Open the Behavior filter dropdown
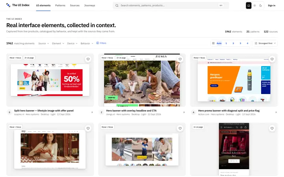Viewport: 284px width, 177px height. [x=87, y=43]
